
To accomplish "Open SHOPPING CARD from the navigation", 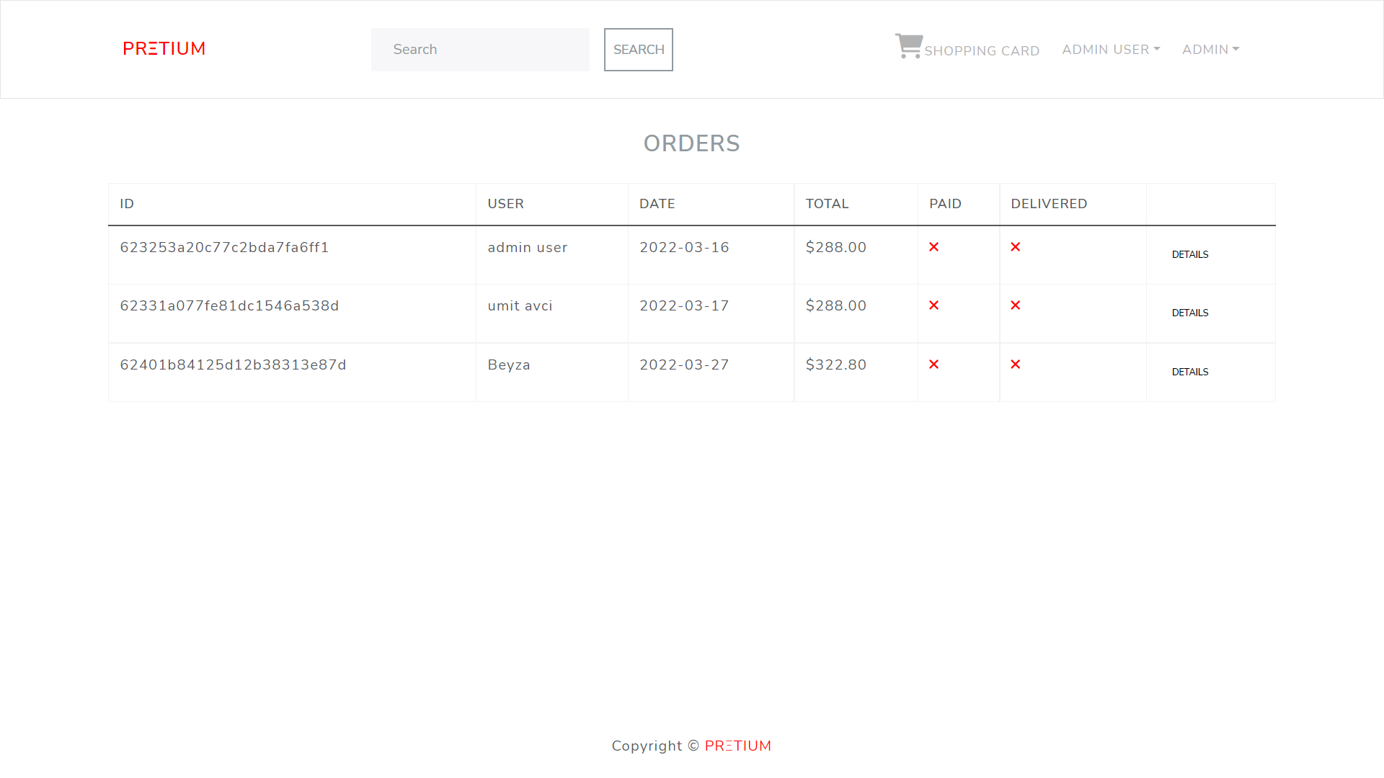I will [x=982, y=50].
